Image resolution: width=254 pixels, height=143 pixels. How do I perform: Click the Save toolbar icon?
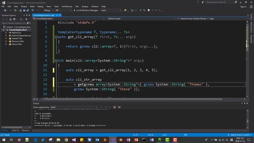click(x=24, y=10)
